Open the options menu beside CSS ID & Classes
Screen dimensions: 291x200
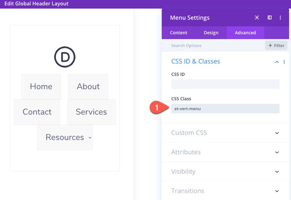[284, 62]
